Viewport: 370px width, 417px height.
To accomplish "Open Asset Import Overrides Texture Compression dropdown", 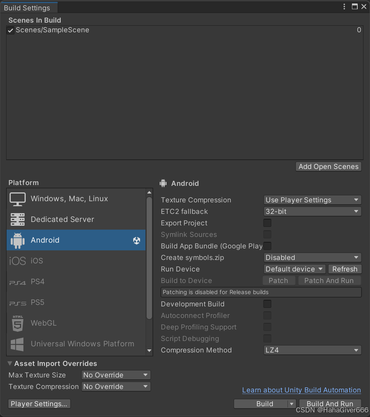I will [116, 386].
